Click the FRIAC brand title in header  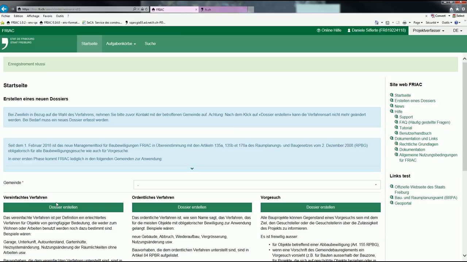pyautogui.click(x=8, y=31)
